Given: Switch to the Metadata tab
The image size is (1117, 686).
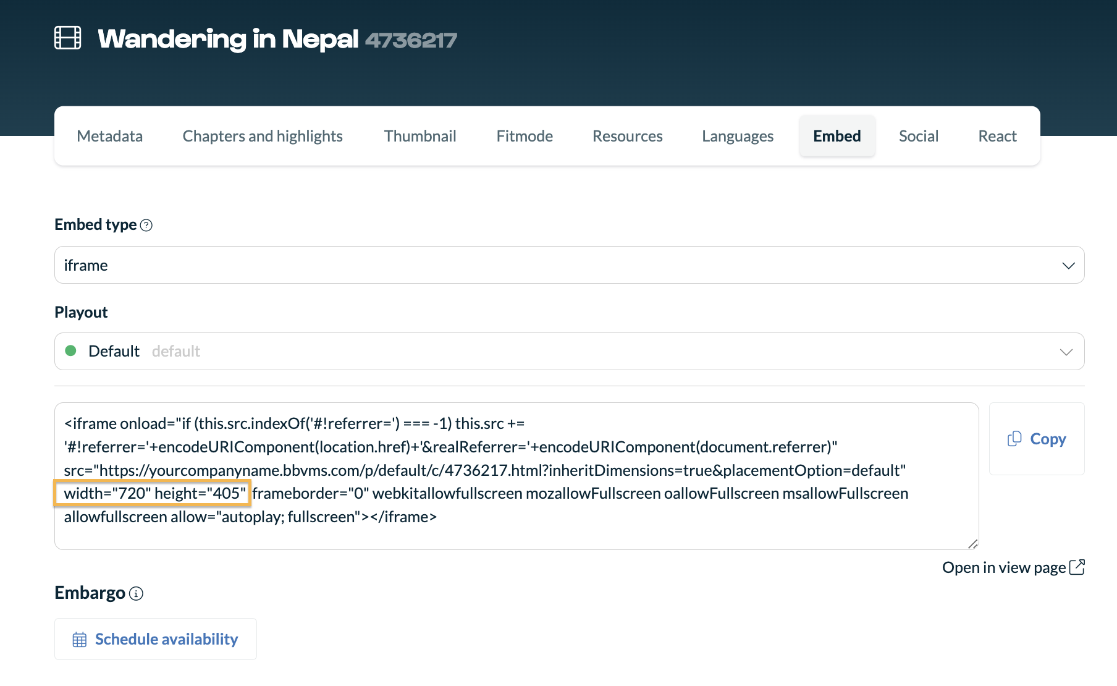Looking at the screenshot, I should 110,136.
